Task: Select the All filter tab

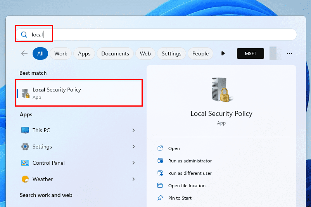Action: pyautogui.click(x=40, y=53)
